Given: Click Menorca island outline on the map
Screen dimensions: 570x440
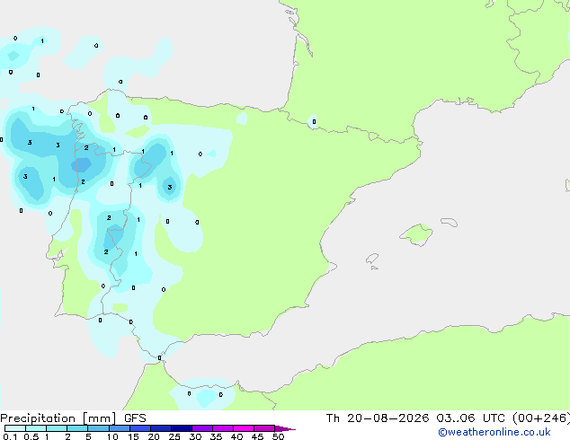Looking at the screenshot, I should (x=450, y=222).
